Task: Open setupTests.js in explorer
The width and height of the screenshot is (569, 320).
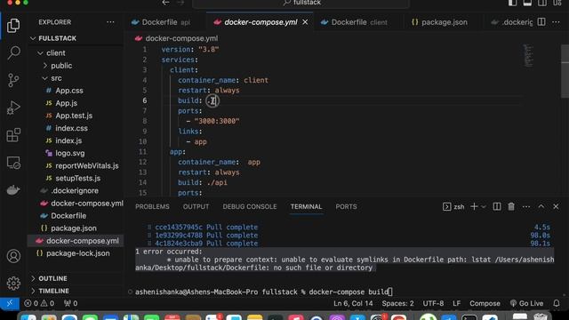Action: [x=76, y=178]
